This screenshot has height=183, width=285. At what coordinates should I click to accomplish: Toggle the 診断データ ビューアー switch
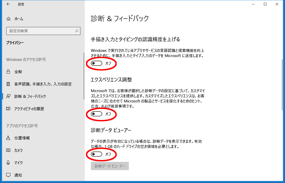97,154
